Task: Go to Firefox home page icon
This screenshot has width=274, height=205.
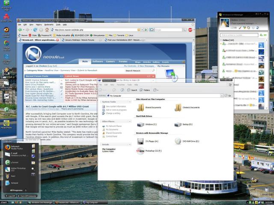Action: [47, 30]
